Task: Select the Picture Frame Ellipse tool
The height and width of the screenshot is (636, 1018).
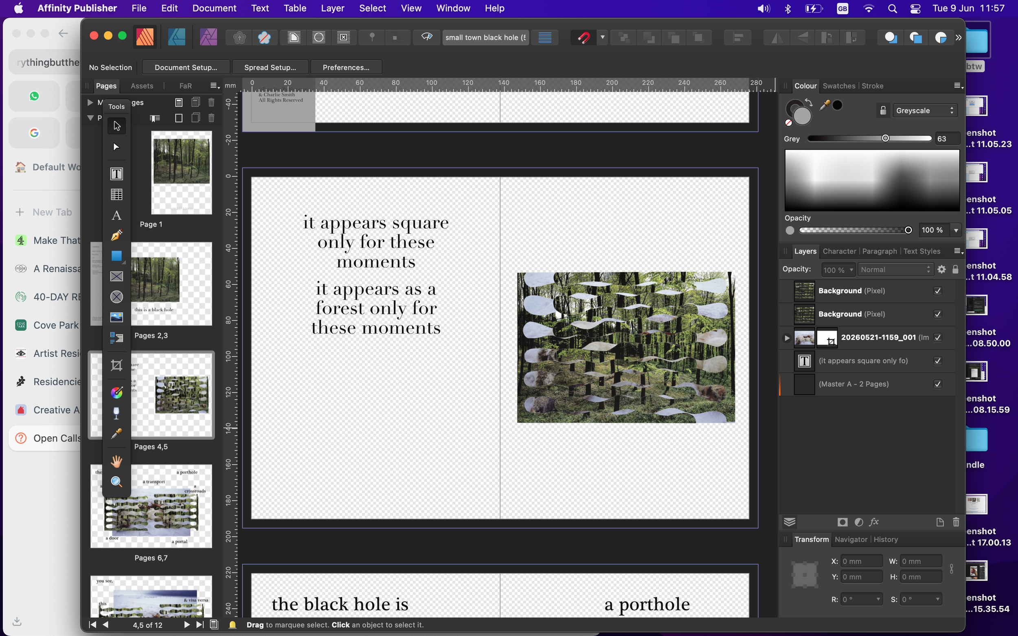Action: (116, 297)
